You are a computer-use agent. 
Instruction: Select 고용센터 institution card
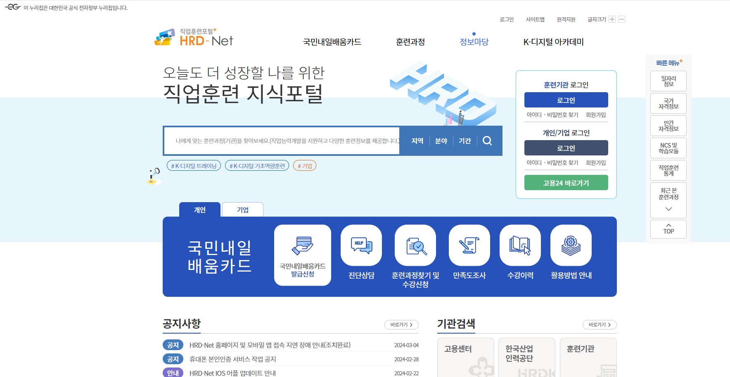click(x=466, y=358)
